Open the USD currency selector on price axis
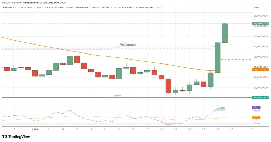 click(256, 8)
